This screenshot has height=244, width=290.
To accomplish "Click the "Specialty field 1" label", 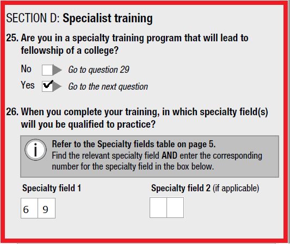I will point(52,188).
